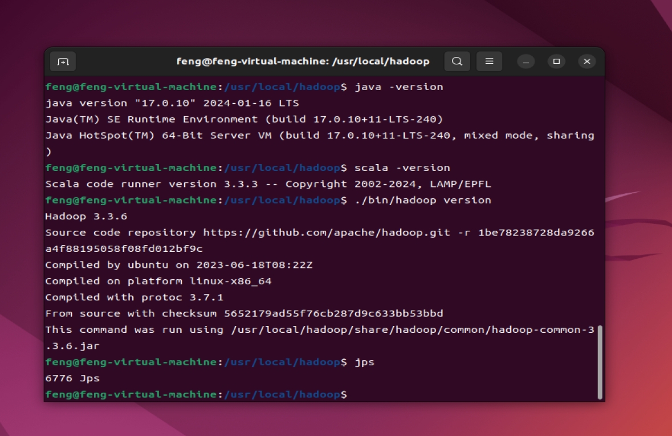The width and height of the screenshot is (672, 436).
Task: Click the terminal vertical scrollbar
Action: click(600, 362)
